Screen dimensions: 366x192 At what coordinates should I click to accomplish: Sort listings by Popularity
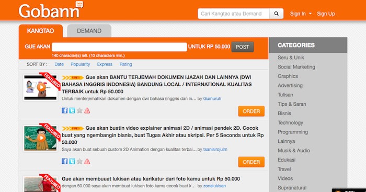pyautogui.click(x=81, y=64)
